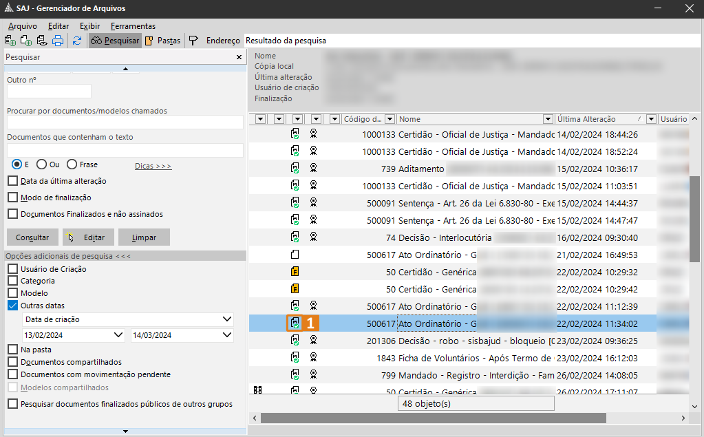The height and width of the screenshot is (437, 704).
Task: Open the Exibir menu
Action: click(89, 26)
